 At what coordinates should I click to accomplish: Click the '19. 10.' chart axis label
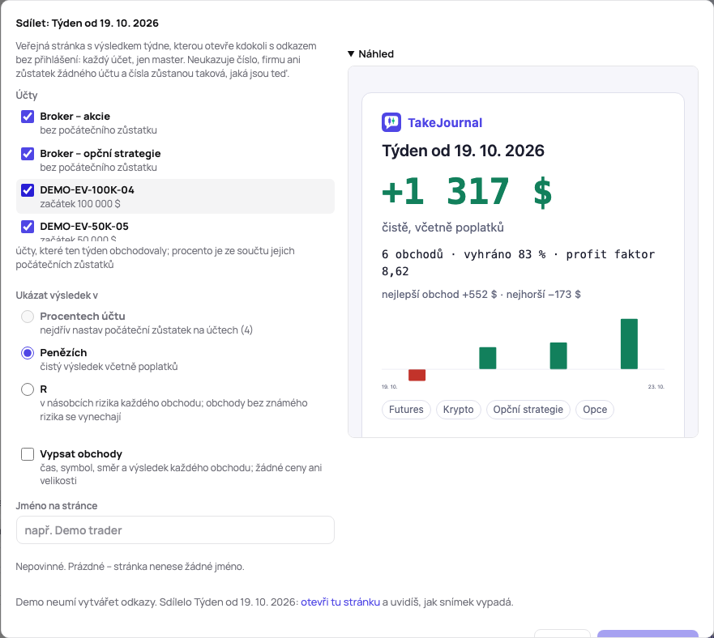[x=389, y=387]
